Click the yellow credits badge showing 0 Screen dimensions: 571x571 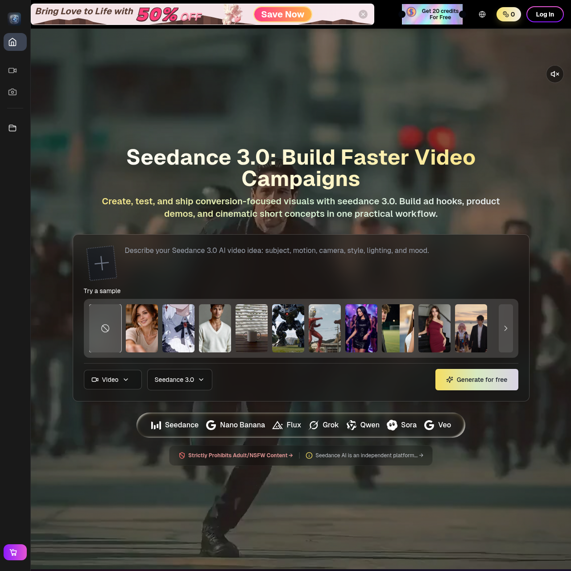pyautogui.click(x=509, y=14)
